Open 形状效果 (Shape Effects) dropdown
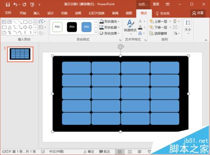 click(110, 33)
